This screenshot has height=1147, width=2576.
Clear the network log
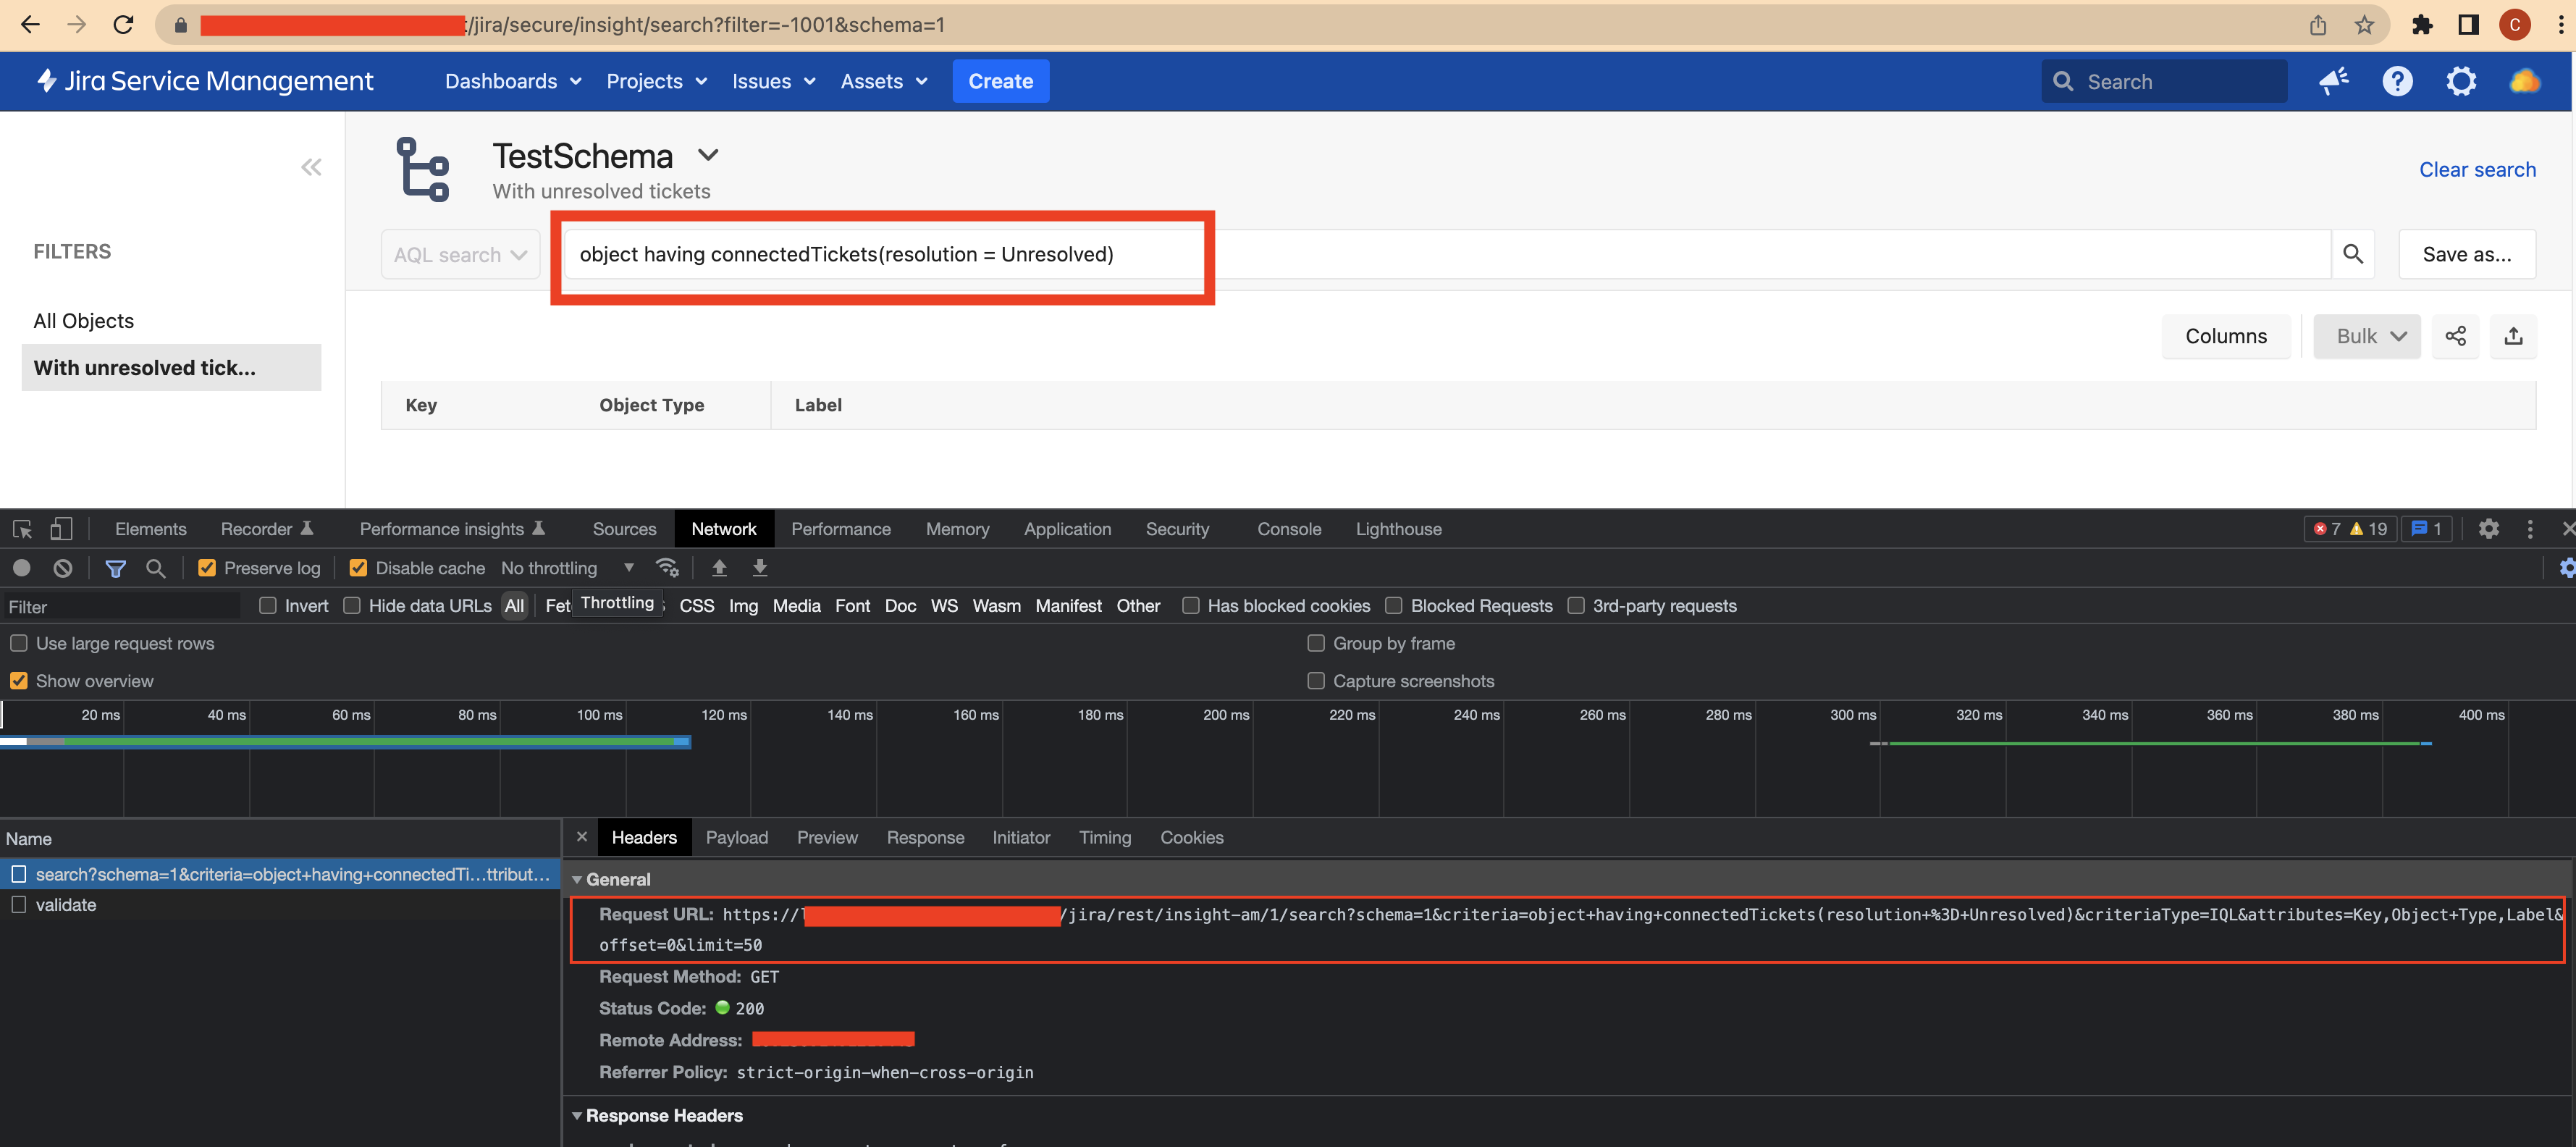pos(63,568)
